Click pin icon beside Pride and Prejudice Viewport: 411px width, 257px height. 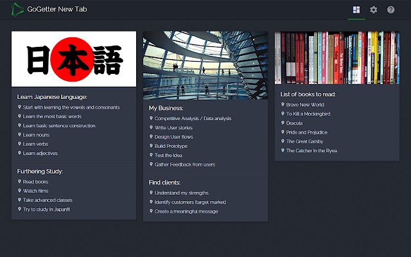point(283,132)
